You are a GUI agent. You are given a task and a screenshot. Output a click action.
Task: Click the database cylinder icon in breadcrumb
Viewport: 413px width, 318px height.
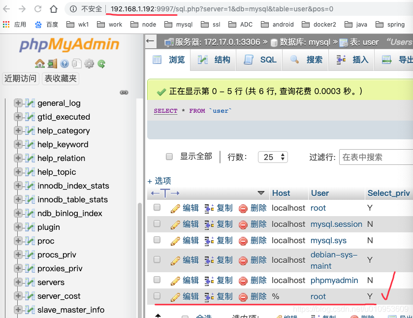coord(274,42)
